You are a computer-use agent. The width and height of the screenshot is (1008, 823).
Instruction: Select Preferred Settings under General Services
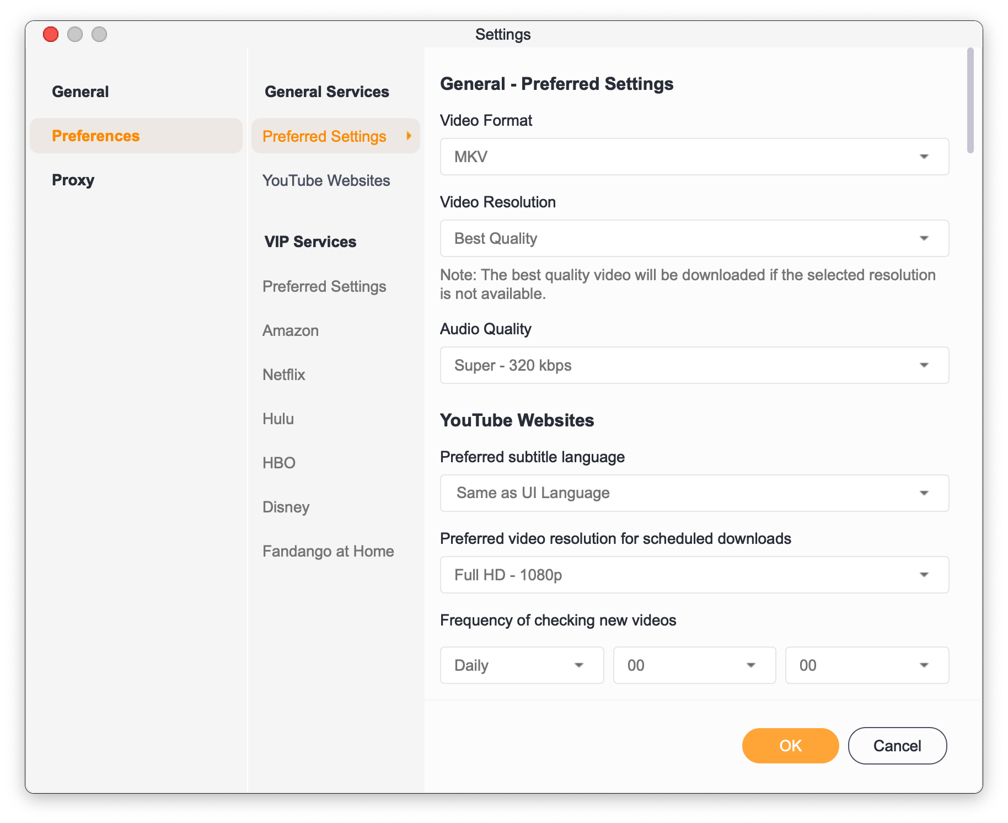pyautogui.click(x=335, y=136)
